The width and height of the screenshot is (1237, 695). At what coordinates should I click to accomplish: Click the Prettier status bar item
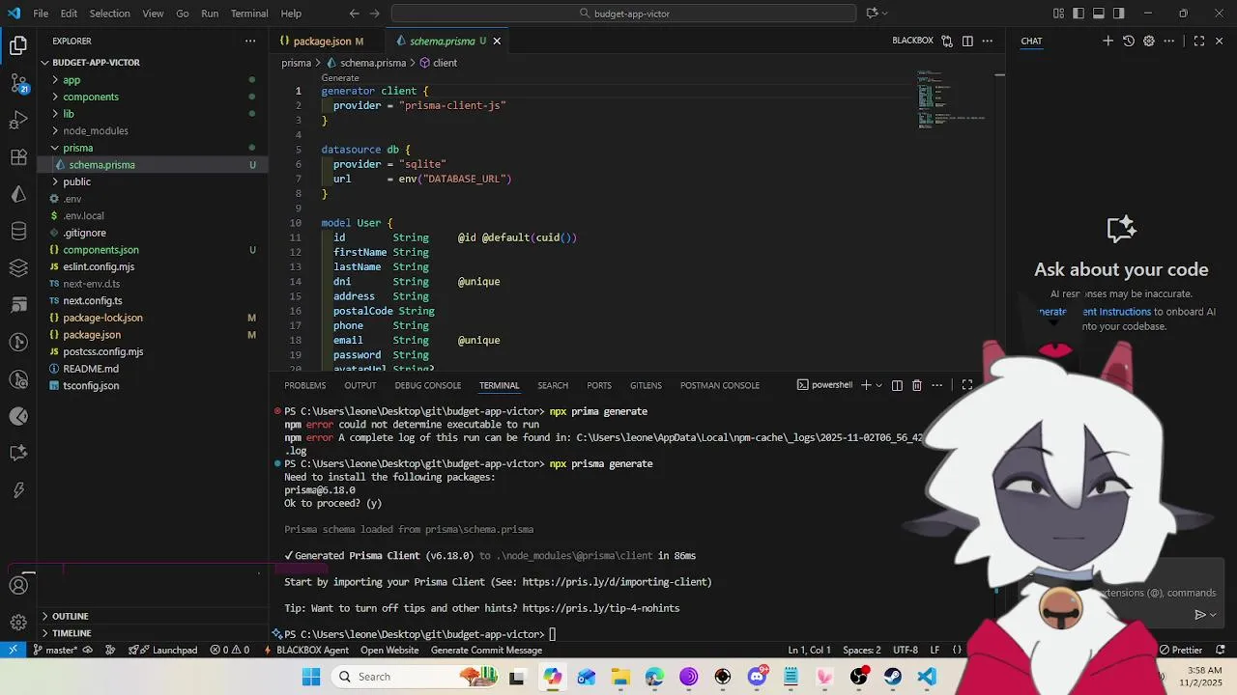1180,650
